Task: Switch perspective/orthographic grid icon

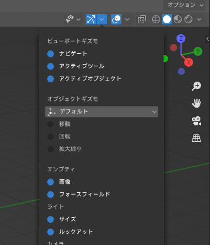Action: [x=196, y=138]
